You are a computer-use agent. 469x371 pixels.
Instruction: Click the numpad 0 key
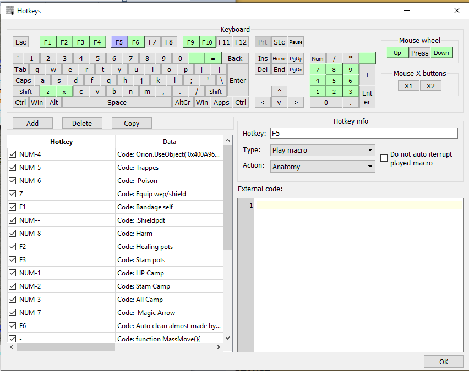coord(326,102)
